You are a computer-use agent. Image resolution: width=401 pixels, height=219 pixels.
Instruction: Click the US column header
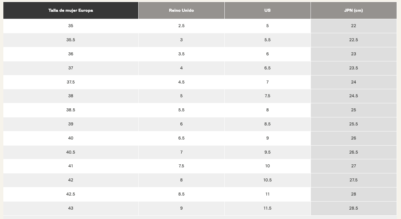point(267,10)
